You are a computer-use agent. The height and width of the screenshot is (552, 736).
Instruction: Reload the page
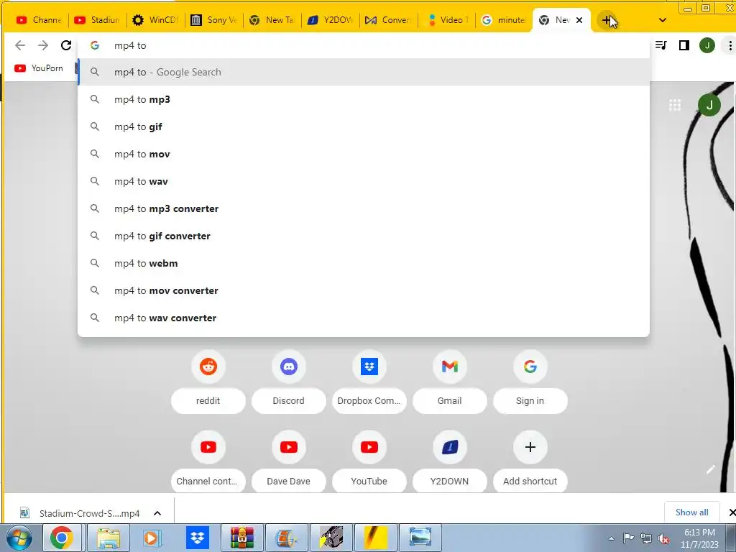(x=66, y=45)
